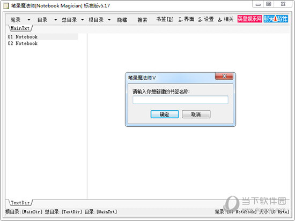The height and width of the screenshot is (221, 295).
Task: Open the 书签[B] menu
Action: click(165, 19)
